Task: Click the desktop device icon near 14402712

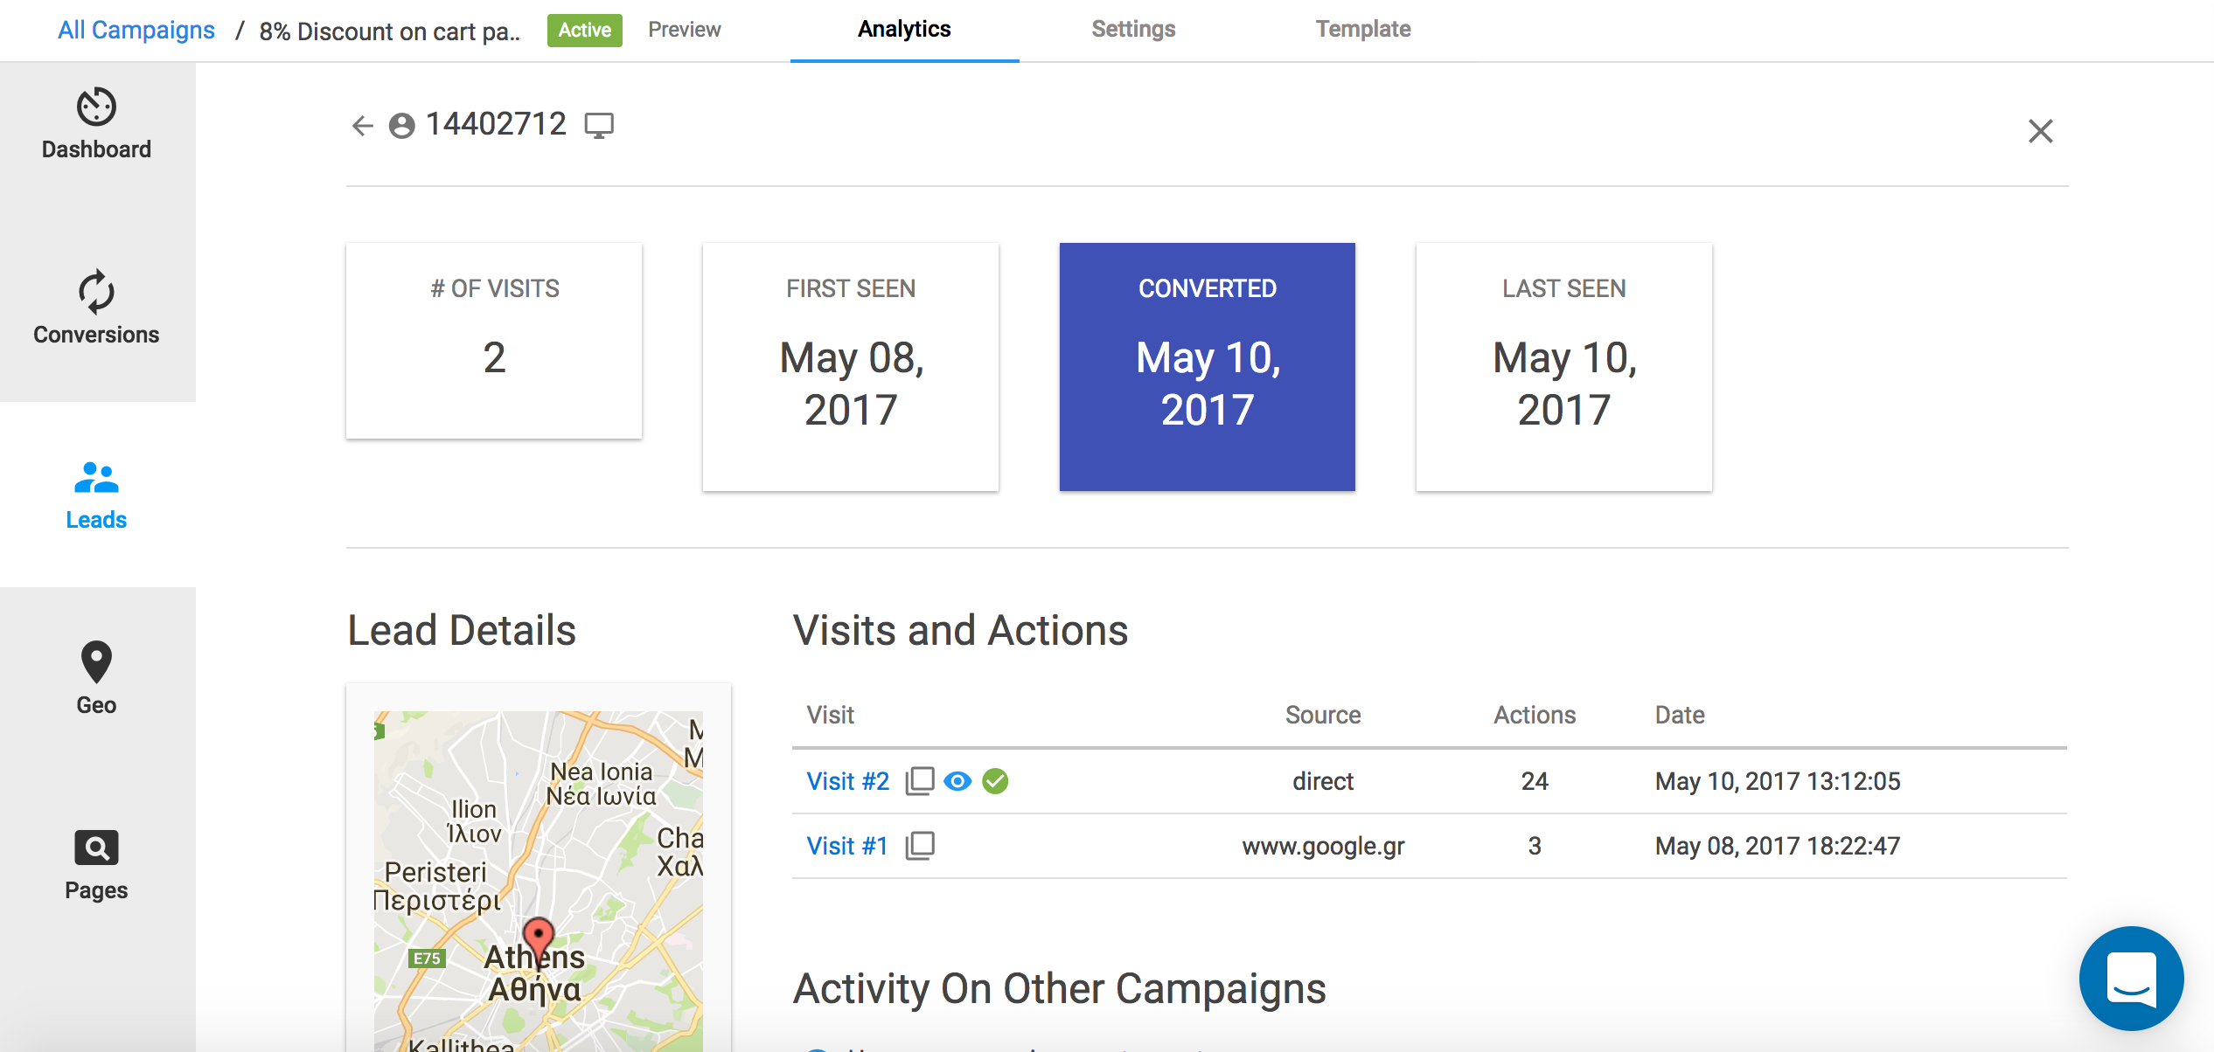Action: coord(599,126)
